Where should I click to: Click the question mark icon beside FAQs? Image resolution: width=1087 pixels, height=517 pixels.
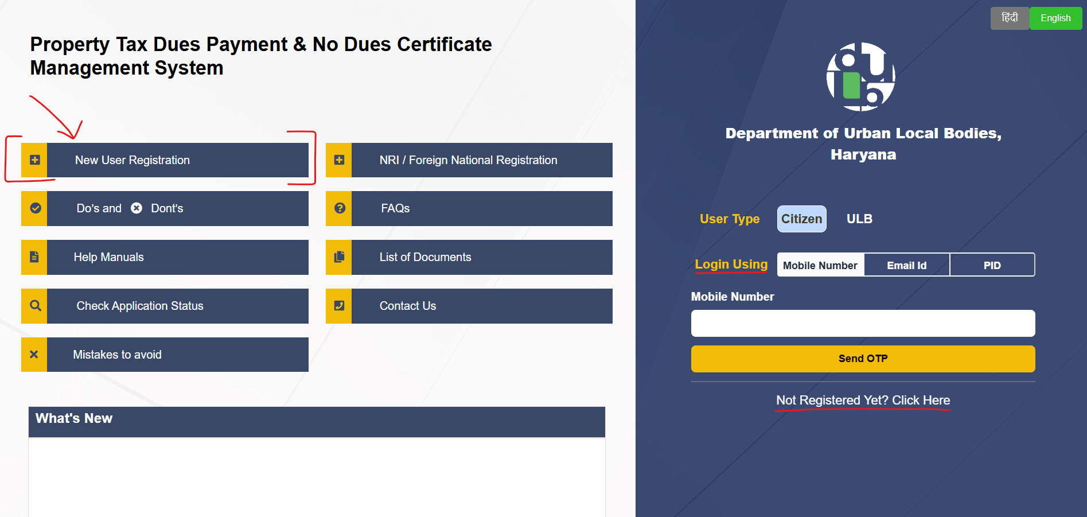[x=339, y=208]
